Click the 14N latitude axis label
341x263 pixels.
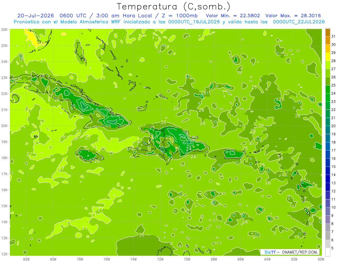tap(4, 222)
